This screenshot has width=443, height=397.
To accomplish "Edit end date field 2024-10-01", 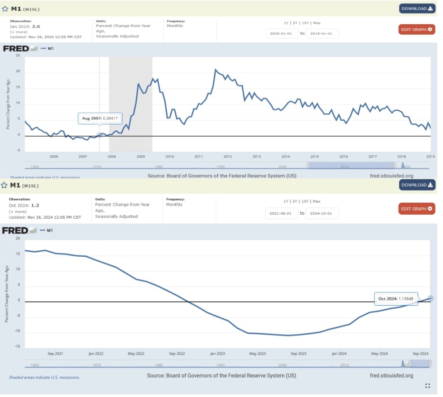I will pyautogui.click(x=322, y=213).
